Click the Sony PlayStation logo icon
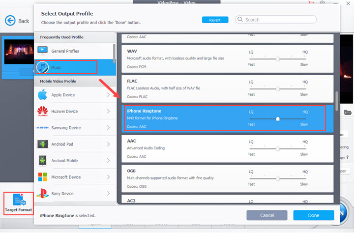 (42, 194)
